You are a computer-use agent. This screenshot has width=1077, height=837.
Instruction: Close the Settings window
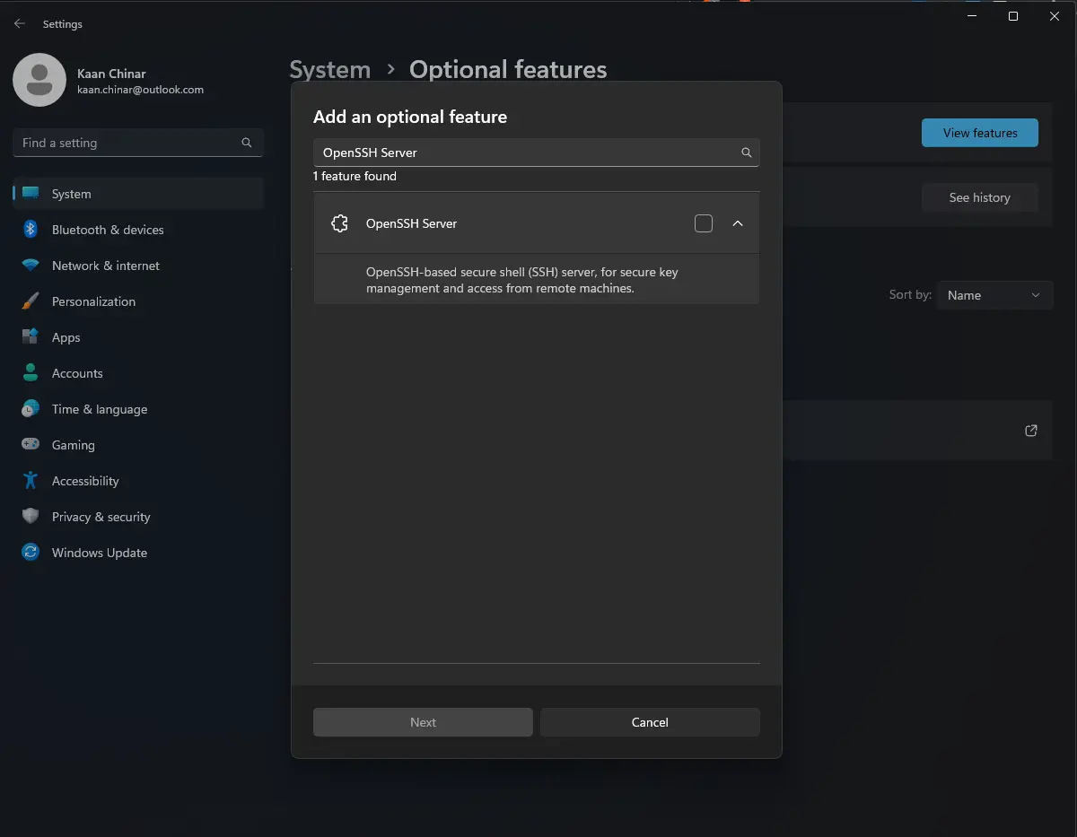(x=1055, y=16)
